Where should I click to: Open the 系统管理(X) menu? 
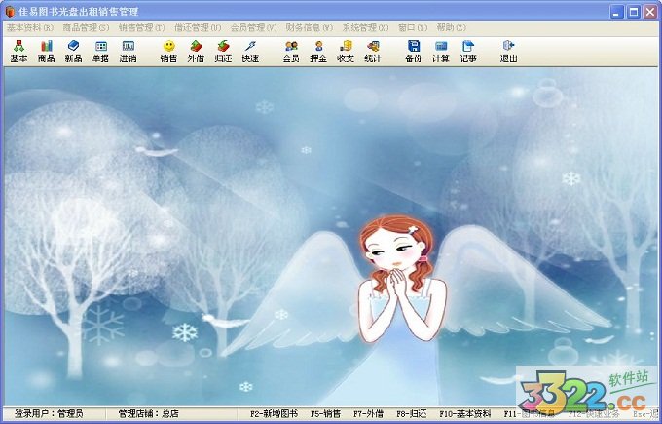pos(365,28)
